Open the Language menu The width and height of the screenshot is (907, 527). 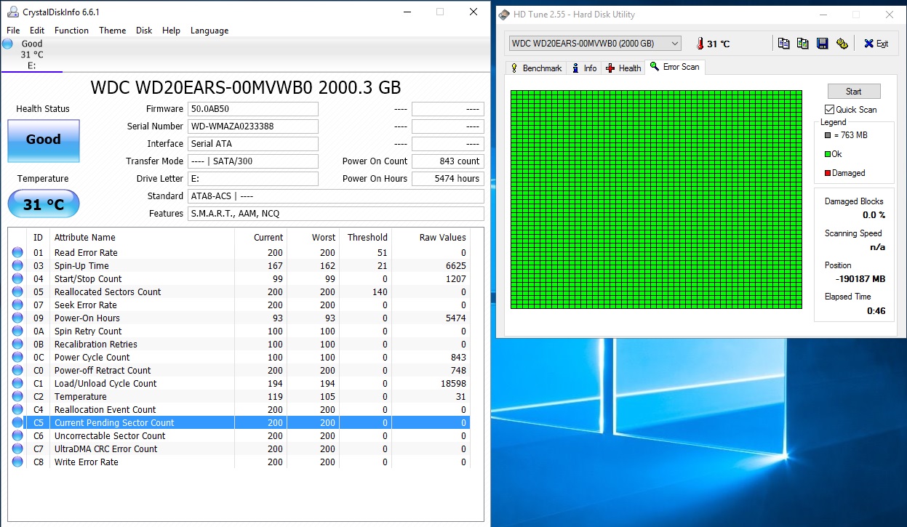[209, 31]
